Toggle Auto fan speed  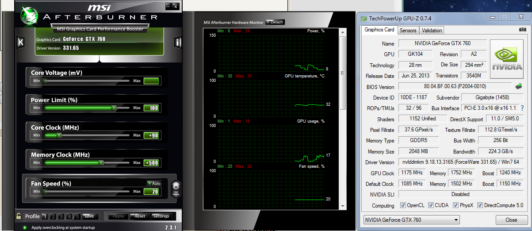pyautogui.click(x=154, y=183)
